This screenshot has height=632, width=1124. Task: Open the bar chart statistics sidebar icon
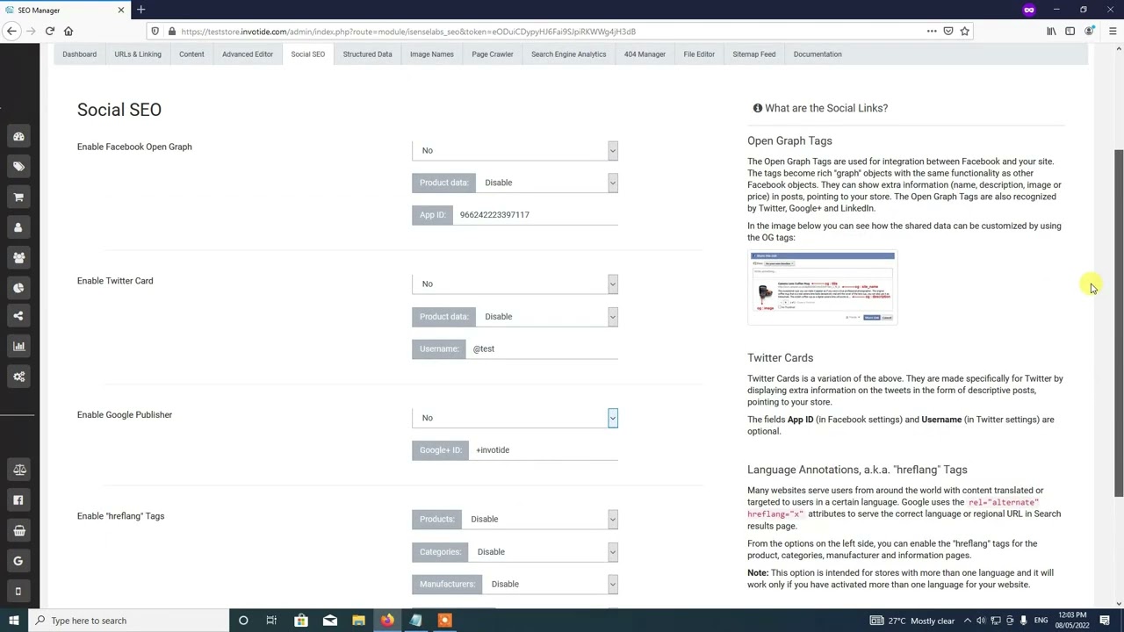18,346
